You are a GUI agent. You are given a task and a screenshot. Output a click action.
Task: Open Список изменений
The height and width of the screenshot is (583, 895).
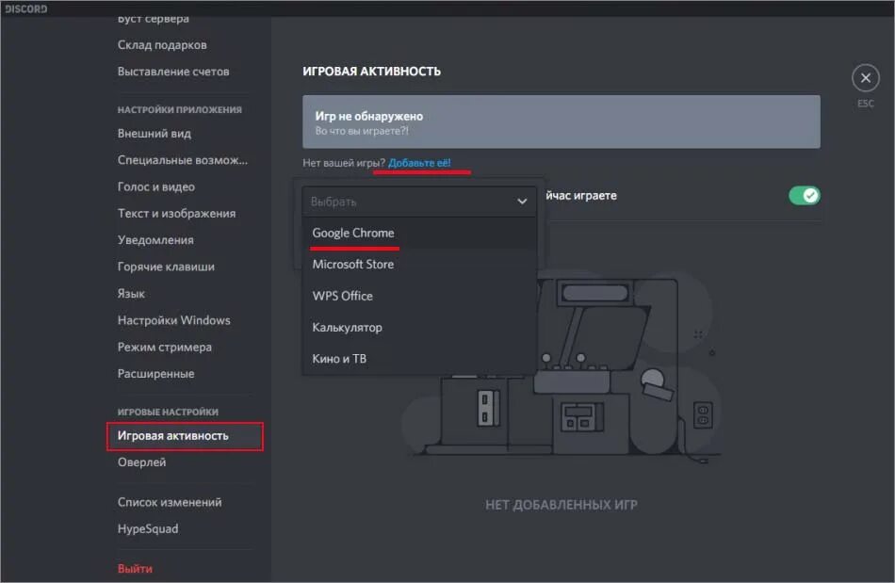click(170, 502)
